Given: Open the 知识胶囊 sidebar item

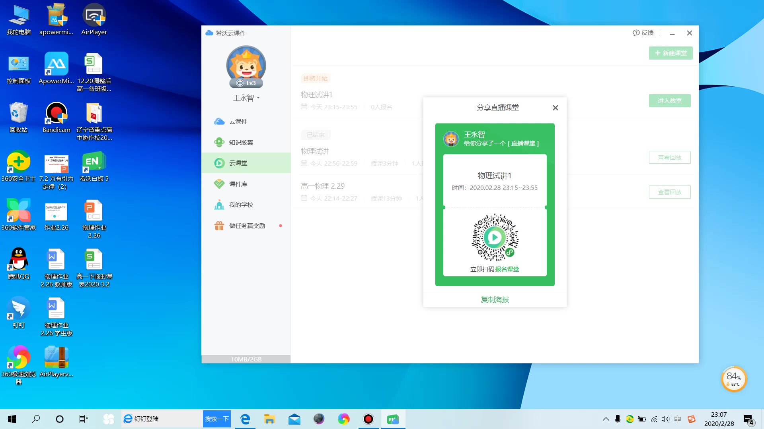Looking at the screenshot, I should (246, 142).
